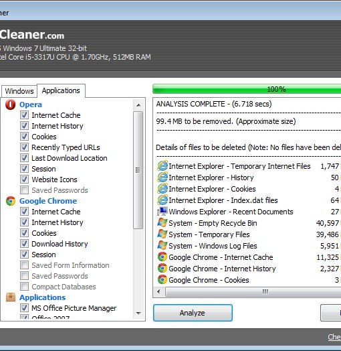
Task: Select Internet Explorer - Temporary Internet Files row
Action: [x=249, y=166]
